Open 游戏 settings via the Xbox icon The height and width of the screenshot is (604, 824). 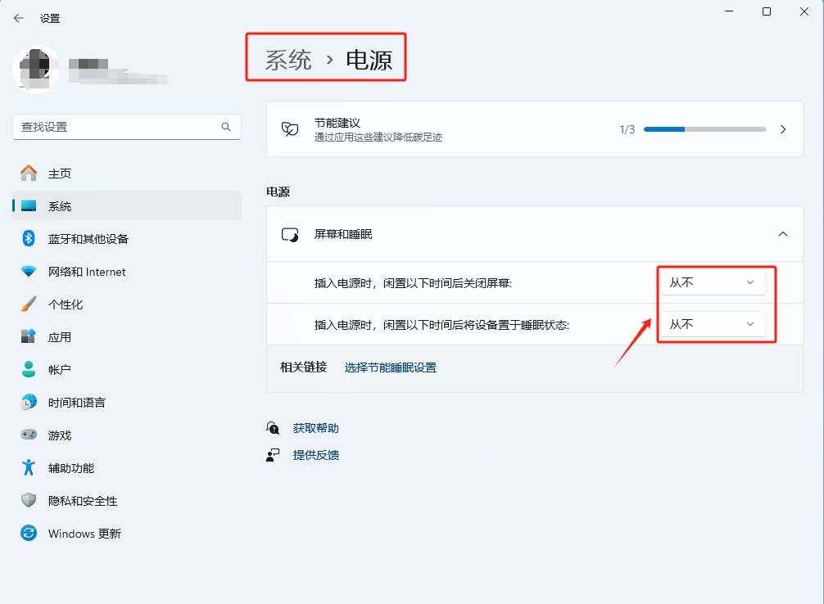(25, 435)
